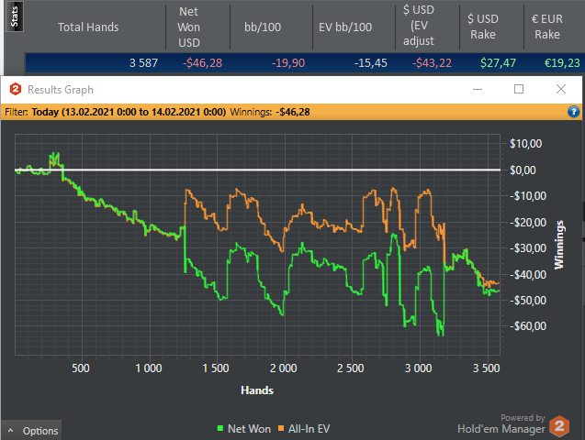Viewport: 585px width, 440px height.
Task: Sort by the $ USD (EV adjust column header
Action: tap(419, 26)
